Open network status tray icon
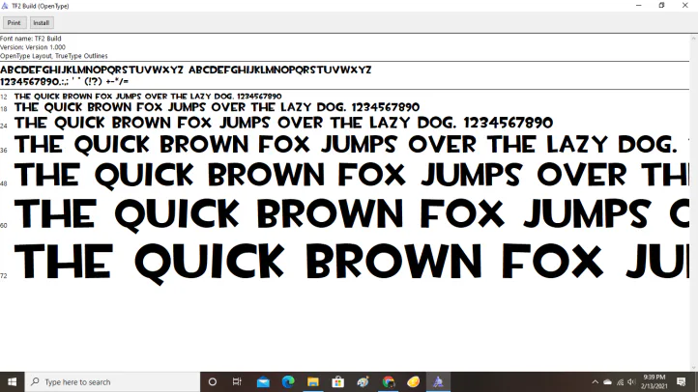The width and height of the screenshot is (698, 392). point(620,381)
